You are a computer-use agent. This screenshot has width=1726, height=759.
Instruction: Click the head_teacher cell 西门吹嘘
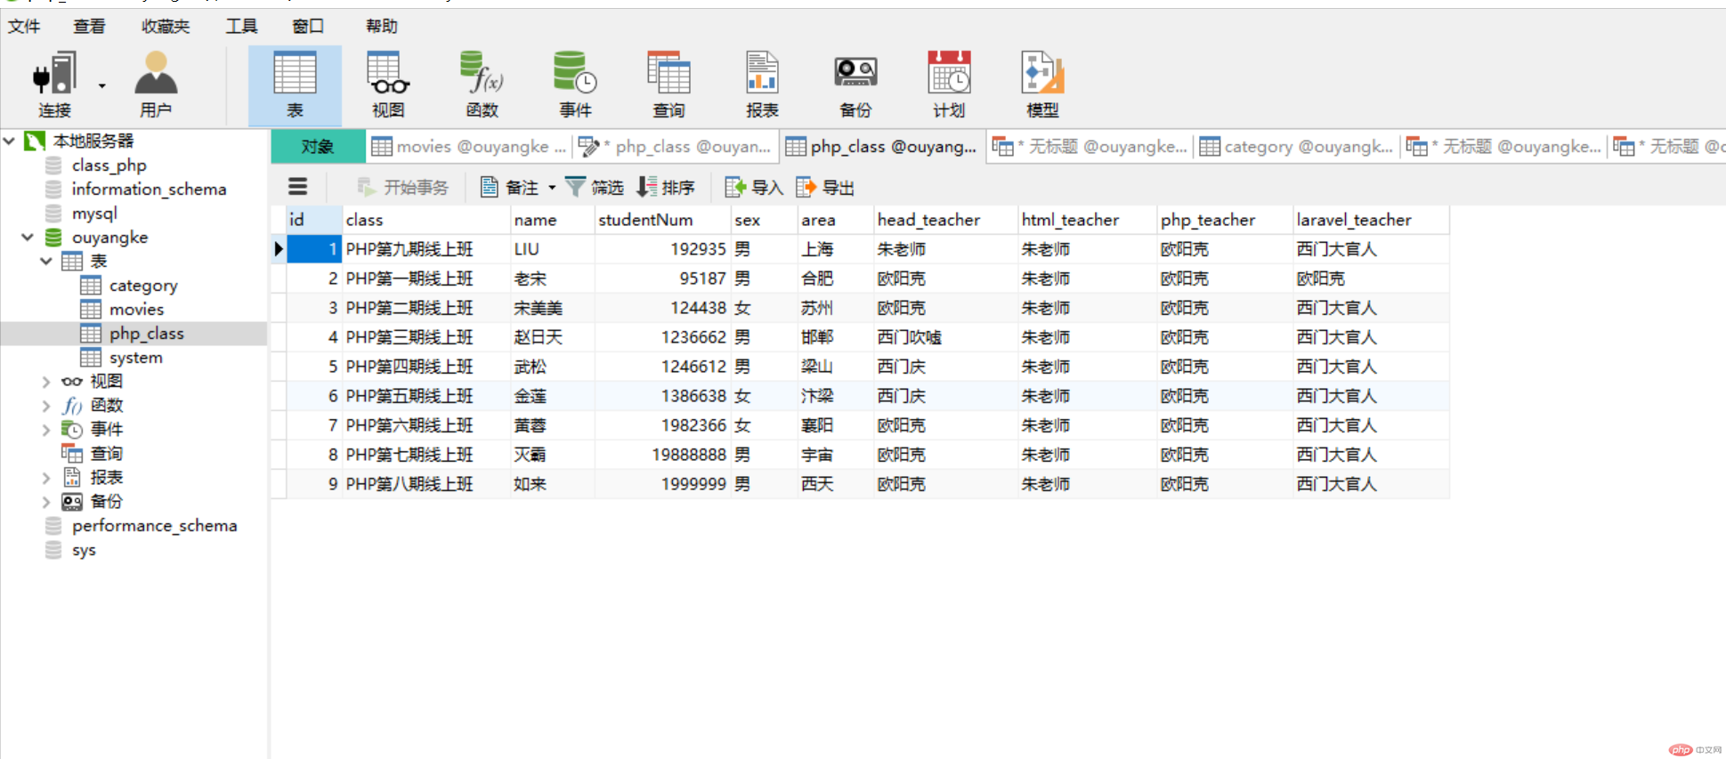(945, 337)
